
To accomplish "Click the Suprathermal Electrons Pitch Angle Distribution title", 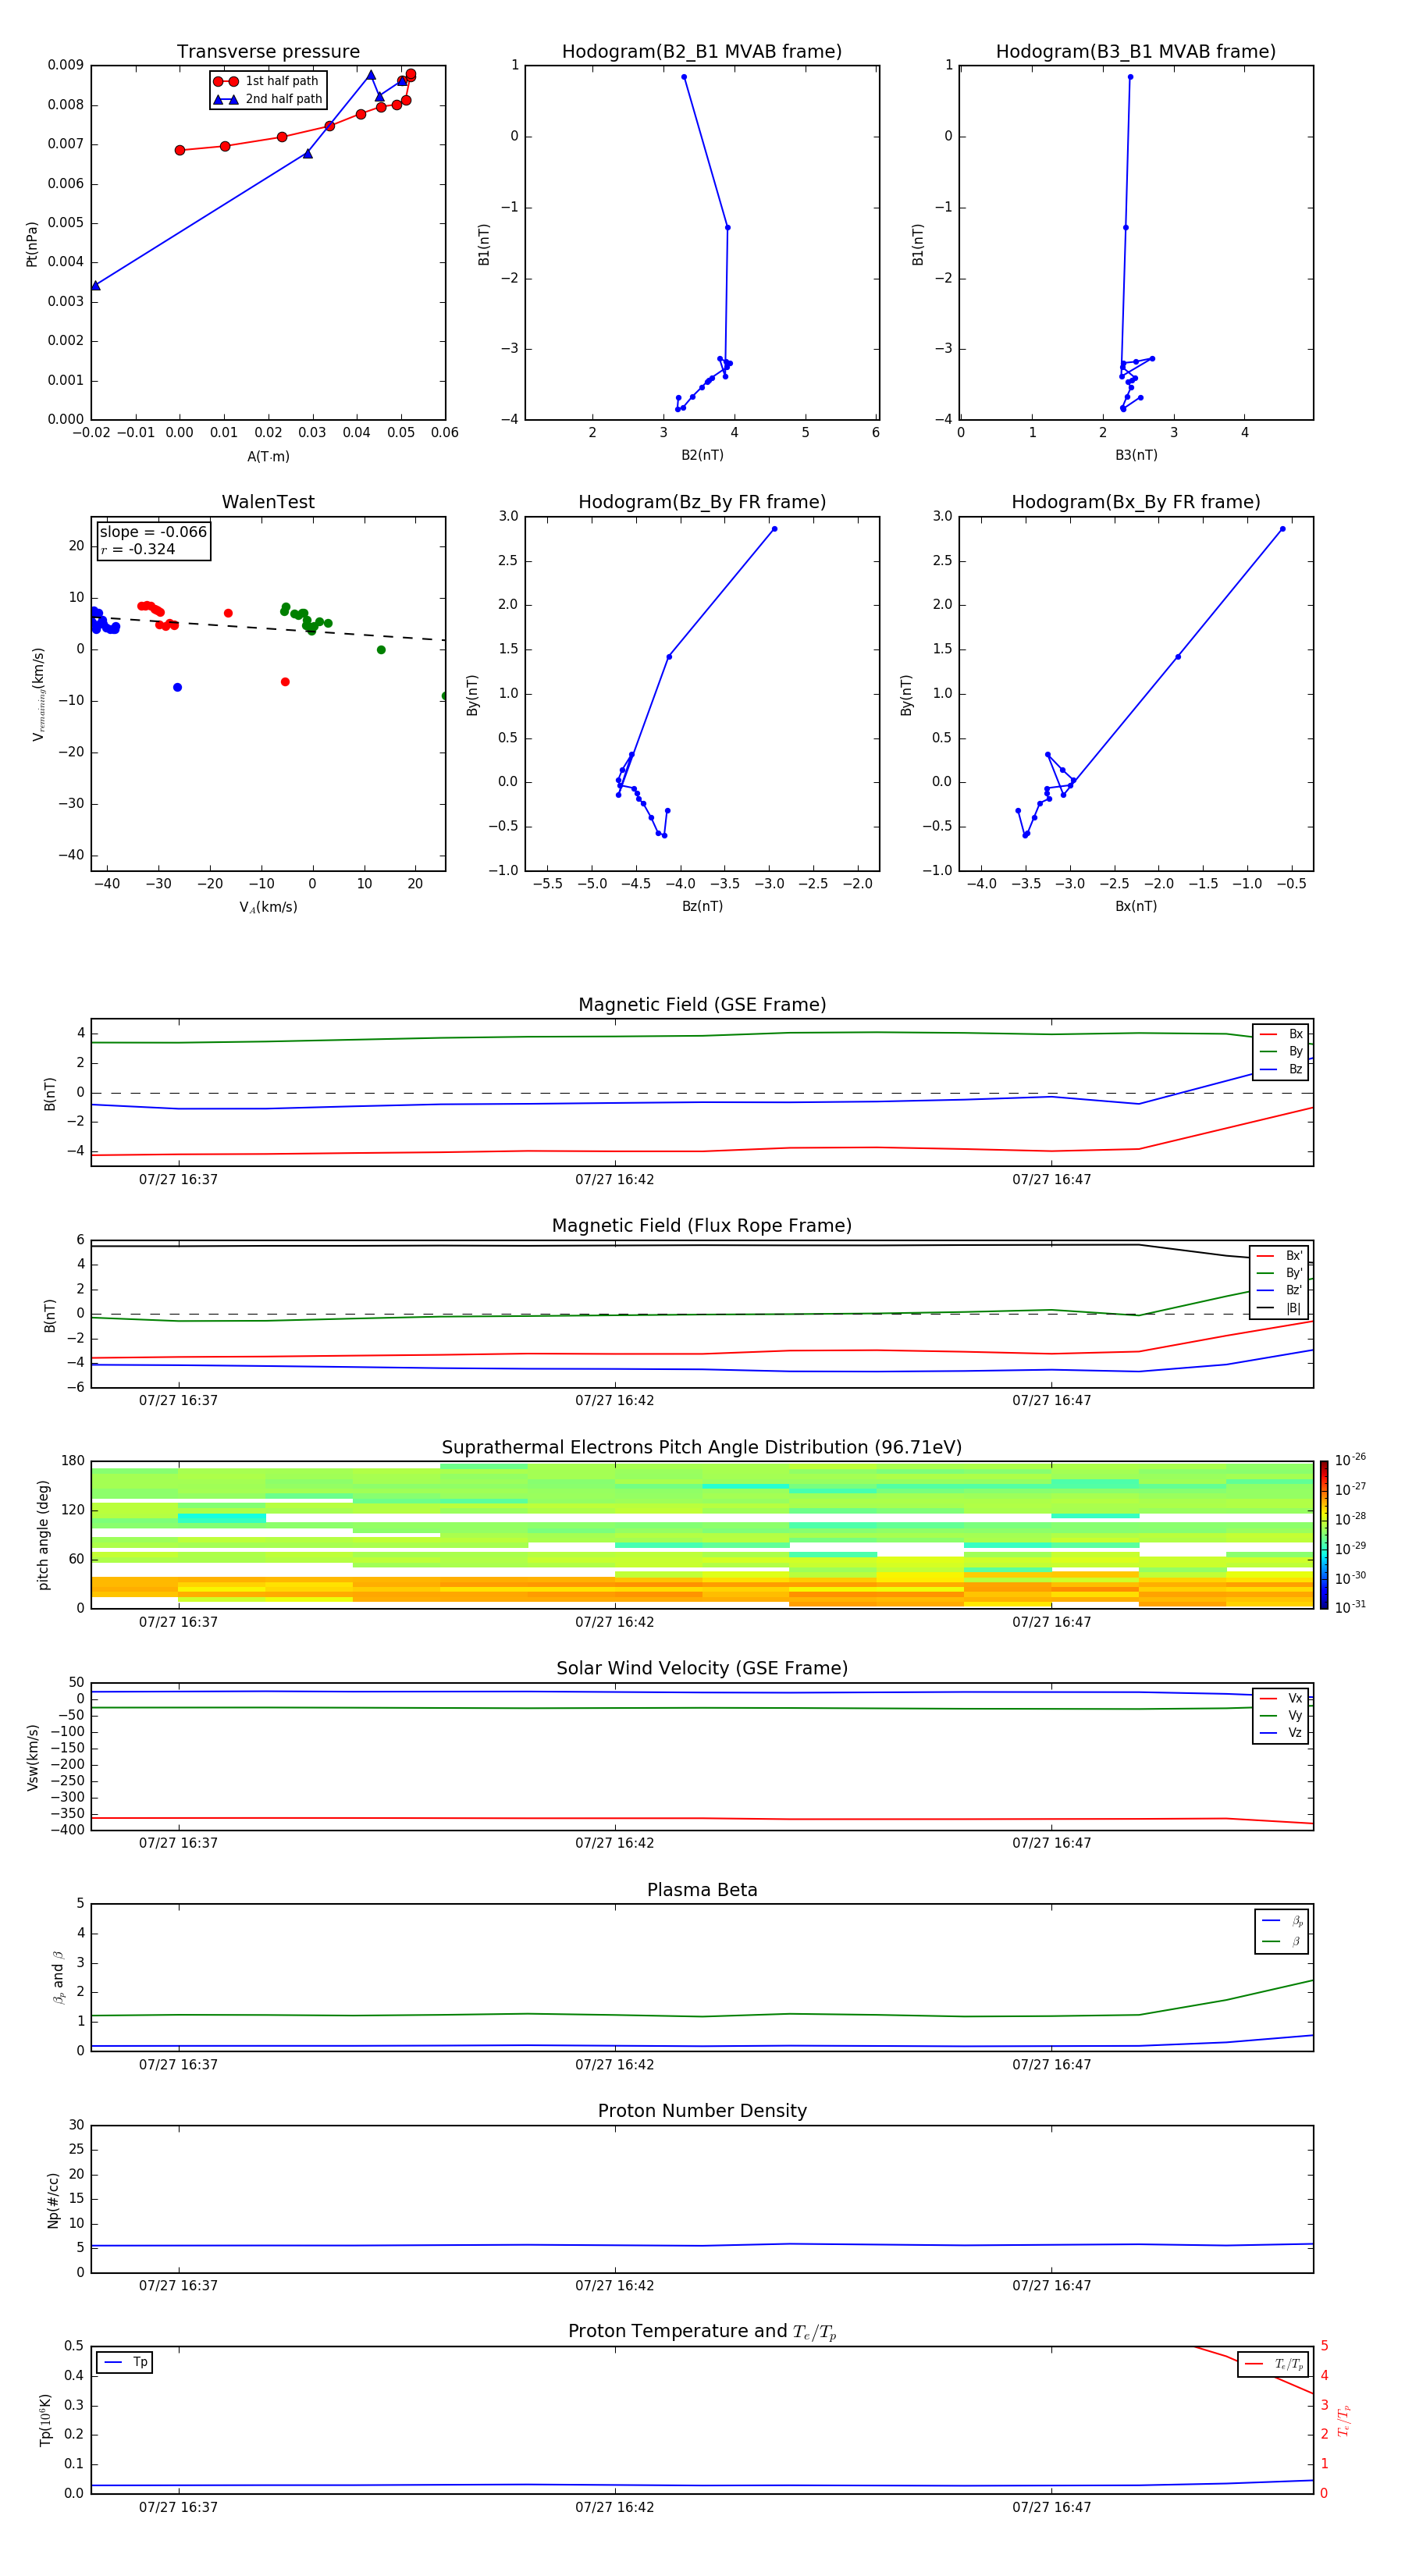I will pos(702,1447).
